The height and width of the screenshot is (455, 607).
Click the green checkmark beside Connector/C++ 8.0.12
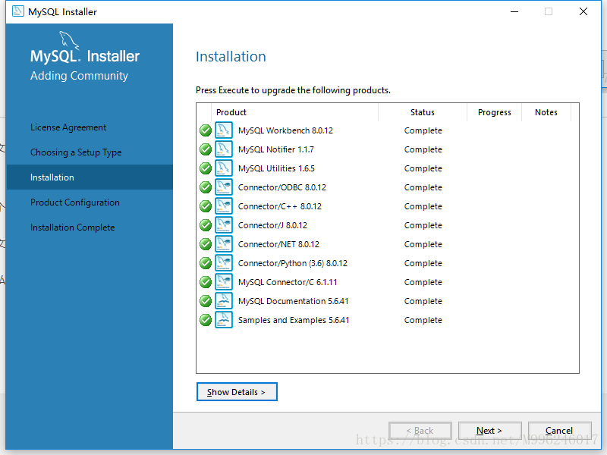tap(206, 206)
